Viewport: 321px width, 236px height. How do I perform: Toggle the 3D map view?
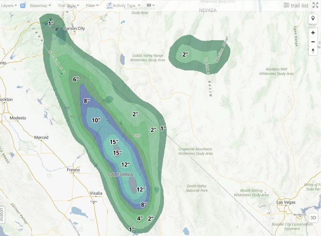coord(313,218)
